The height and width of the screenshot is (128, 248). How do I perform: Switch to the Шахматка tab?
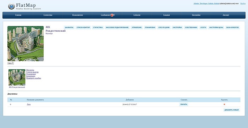click(69, 27)
